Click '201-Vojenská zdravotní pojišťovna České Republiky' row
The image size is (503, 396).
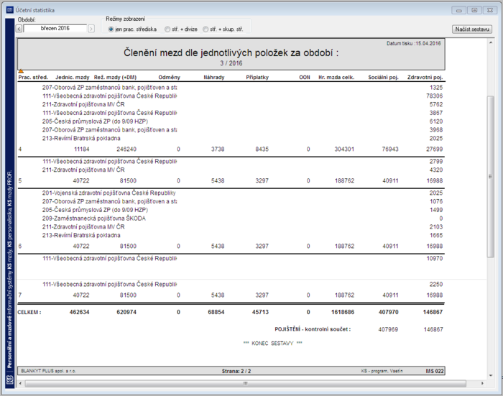(x=109, y=193)
